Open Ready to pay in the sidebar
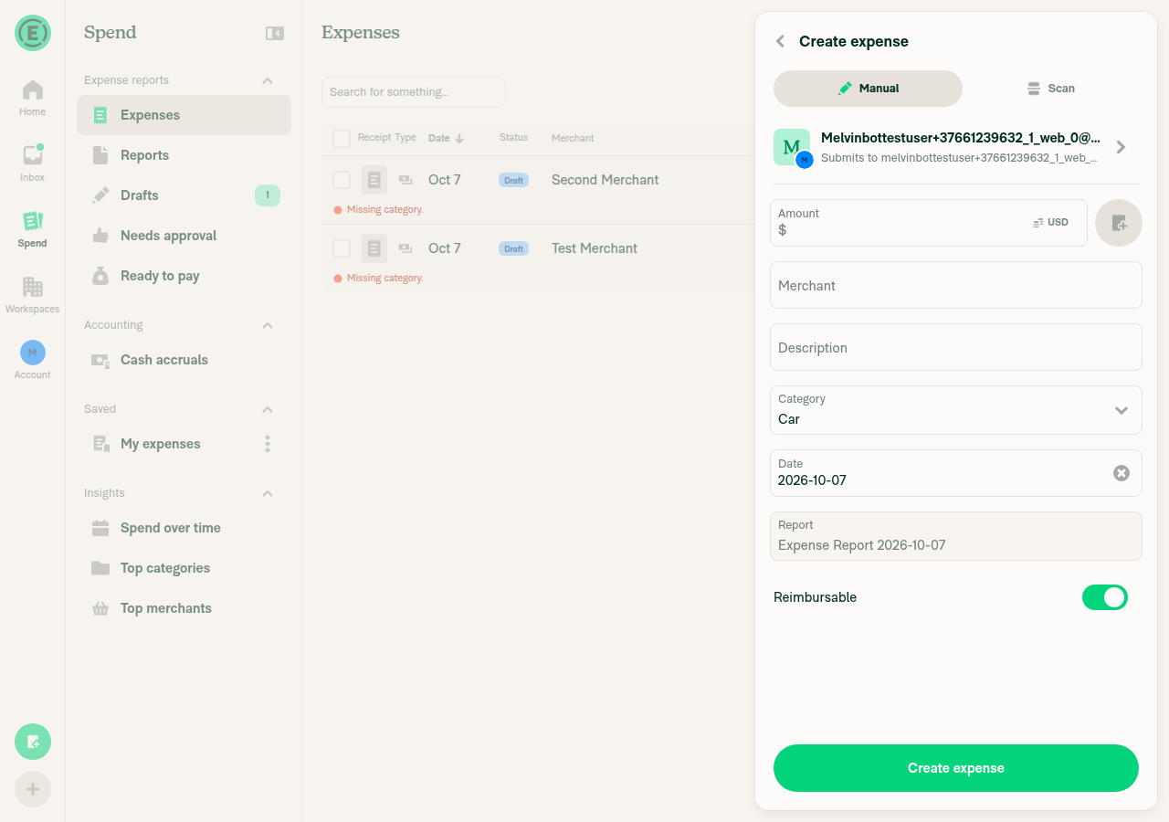1169x822 pixels. (x=184, y=276)
